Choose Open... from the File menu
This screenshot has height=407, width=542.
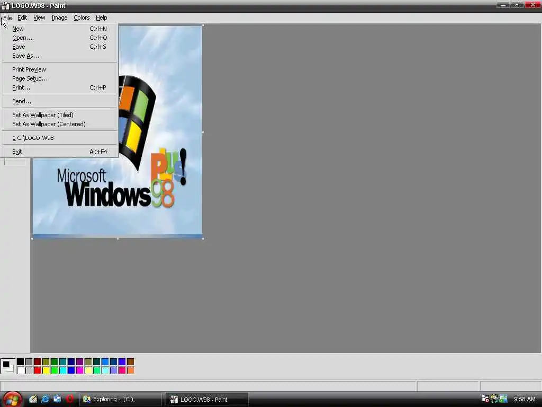pos(59,38)
